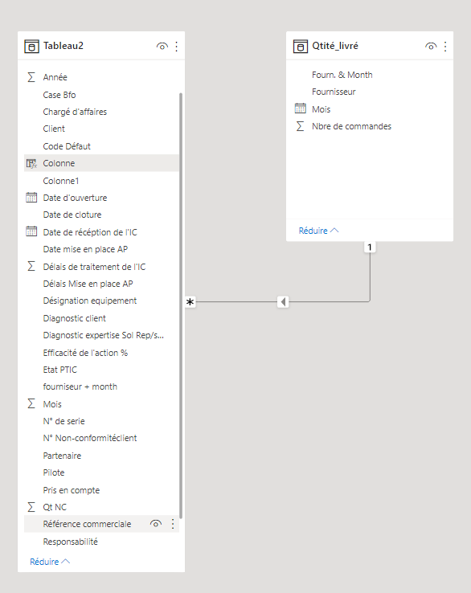Open more options for Tableau2

[177, 46]
